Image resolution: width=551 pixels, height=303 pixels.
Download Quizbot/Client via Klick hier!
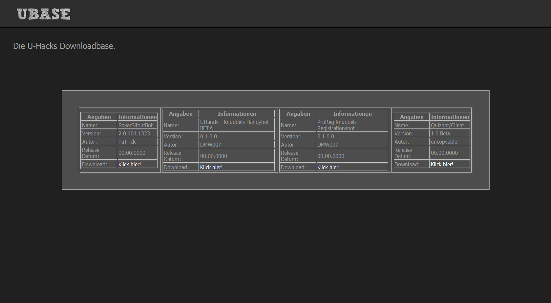[x=442, y=164]
